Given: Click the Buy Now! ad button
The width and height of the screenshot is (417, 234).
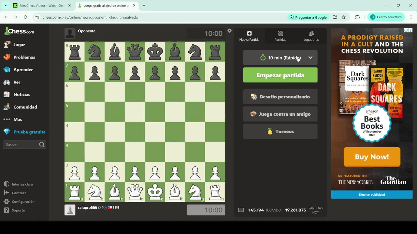Looking at the screenshot, I should (372, 157).
